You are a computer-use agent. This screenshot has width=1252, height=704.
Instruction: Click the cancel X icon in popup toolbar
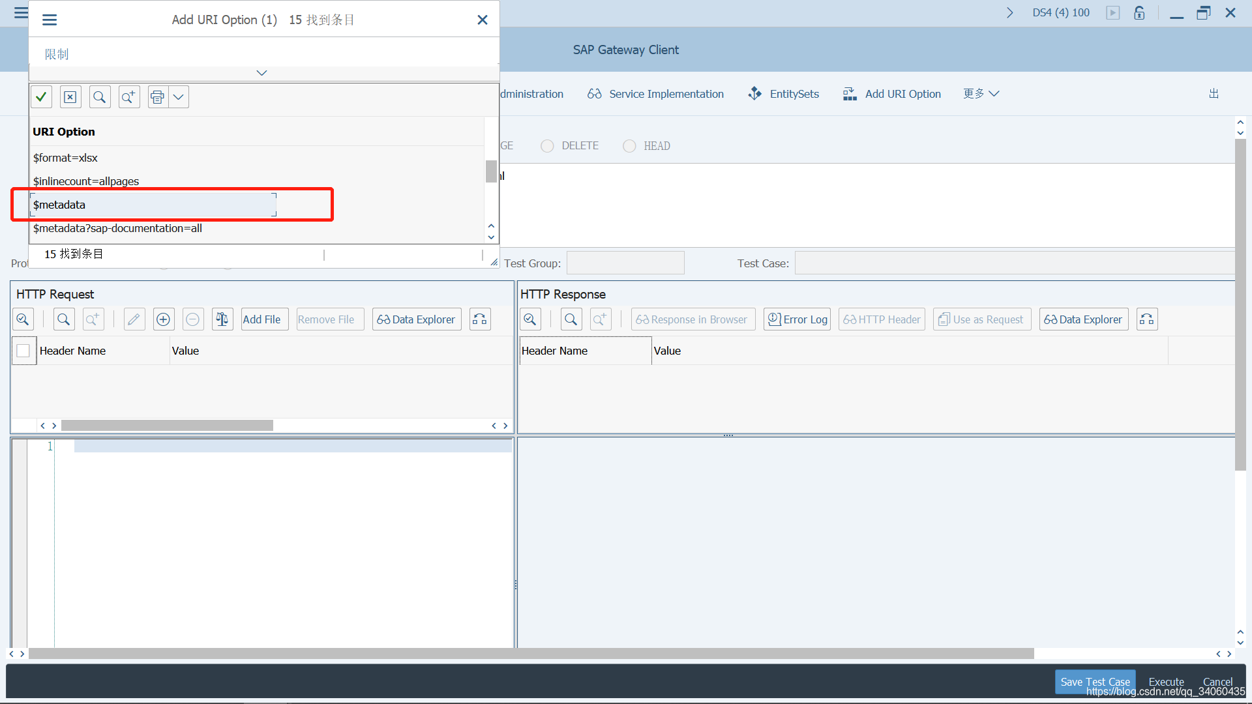[70, 97]
